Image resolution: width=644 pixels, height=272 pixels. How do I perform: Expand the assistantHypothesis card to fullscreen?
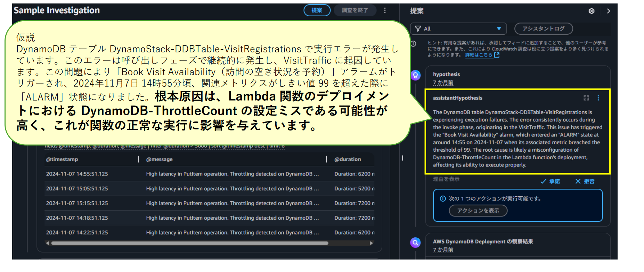pyautogui.click(x=586, y=98)
